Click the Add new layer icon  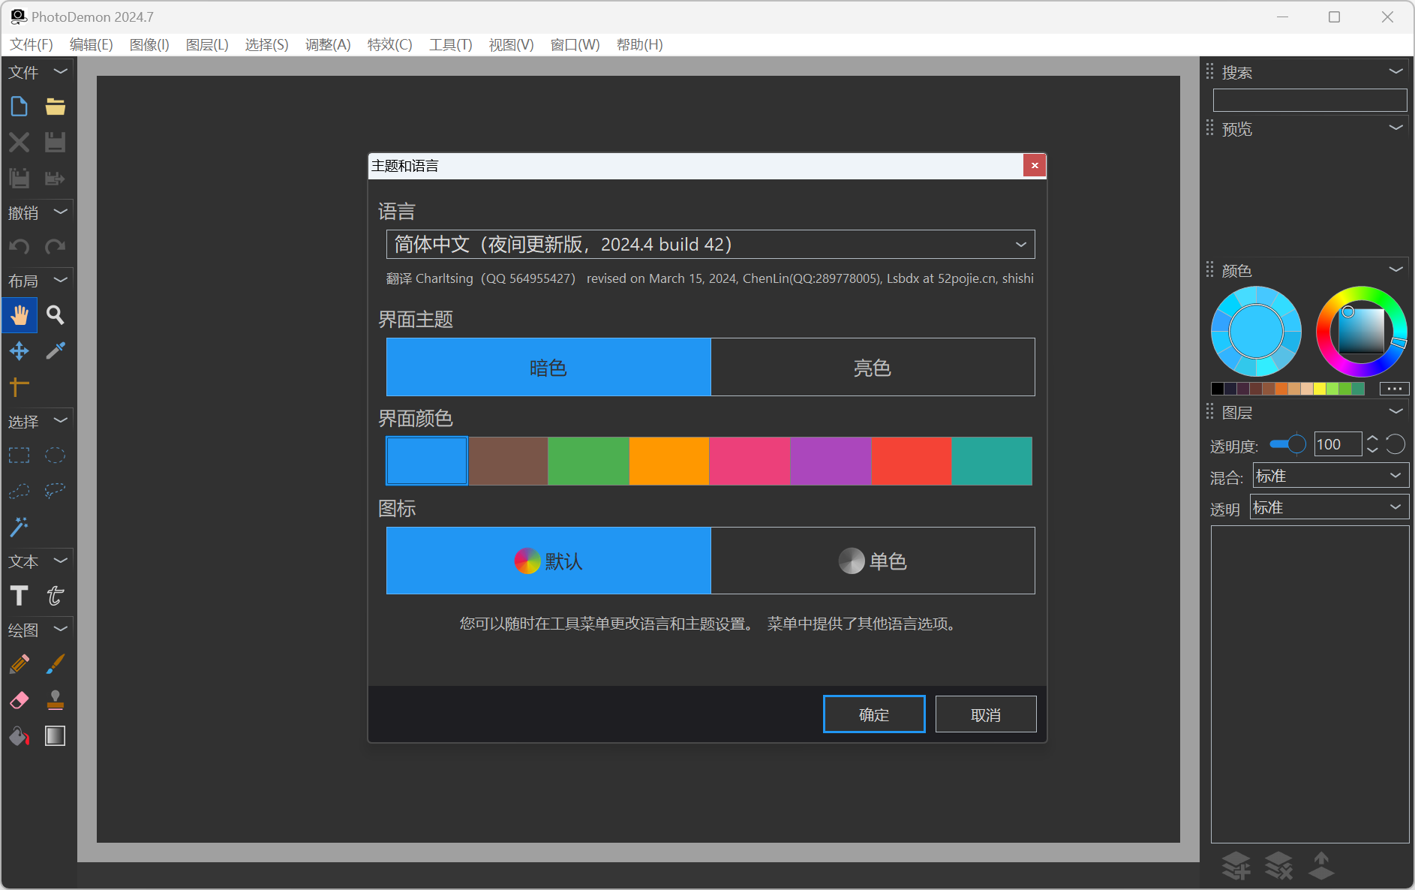[1236, 866]
